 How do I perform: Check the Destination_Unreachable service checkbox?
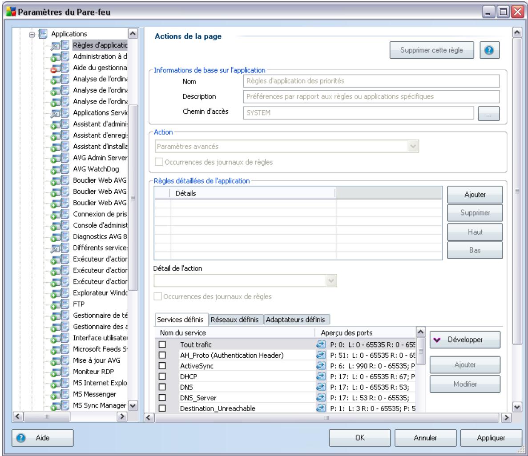click(x=162, y=408)
